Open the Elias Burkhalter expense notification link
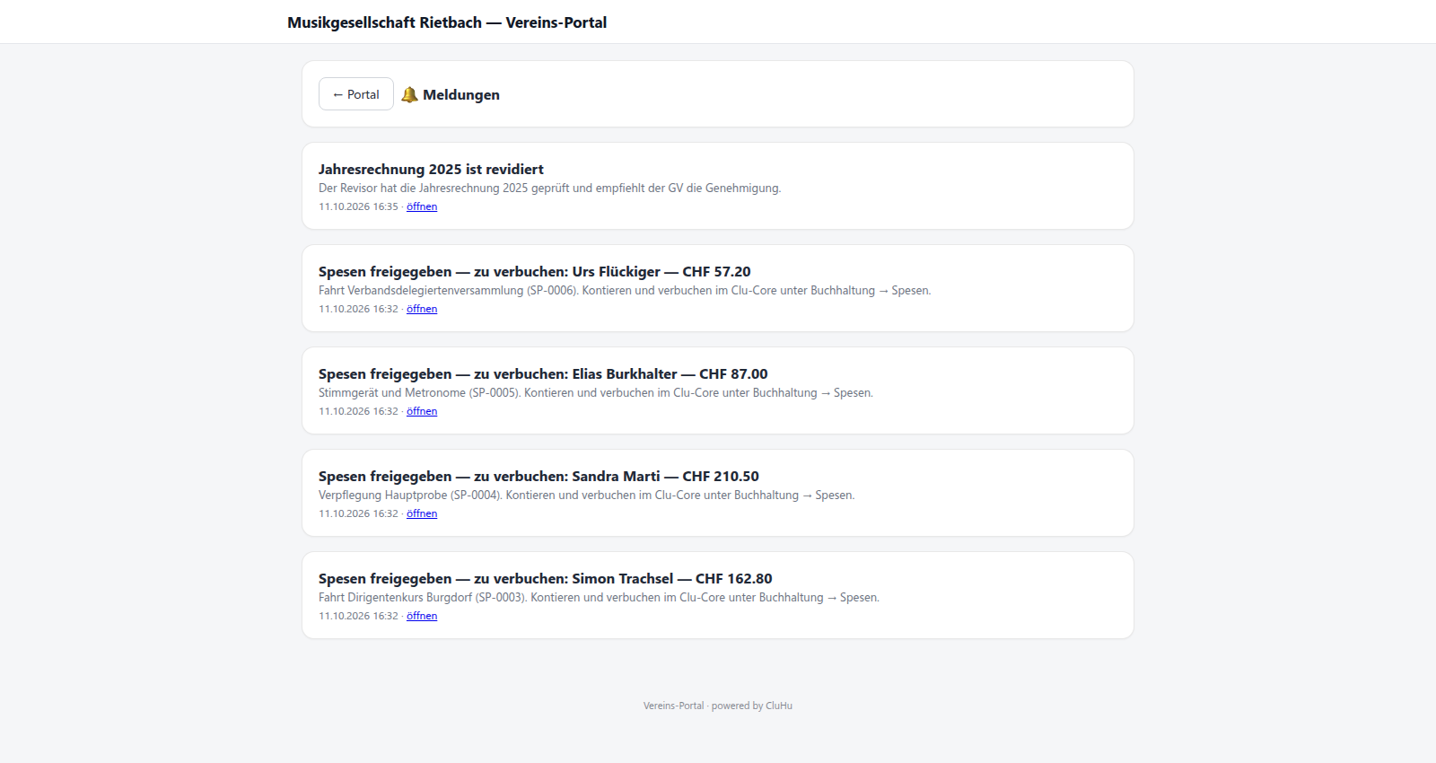 click(422, 411)
